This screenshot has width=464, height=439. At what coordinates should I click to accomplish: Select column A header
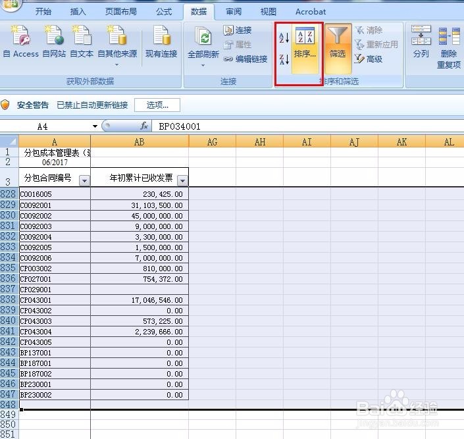point(55,142)
